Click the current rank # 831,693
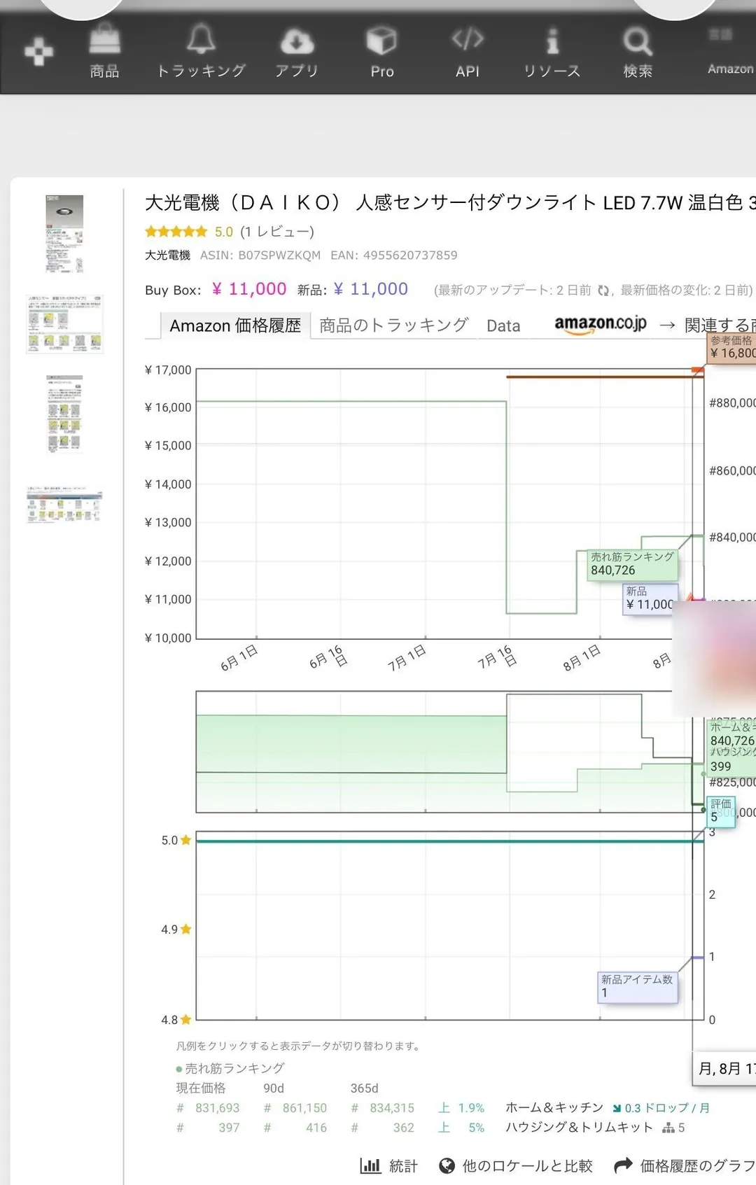 pyautogui.click(x=208, y=1108)
